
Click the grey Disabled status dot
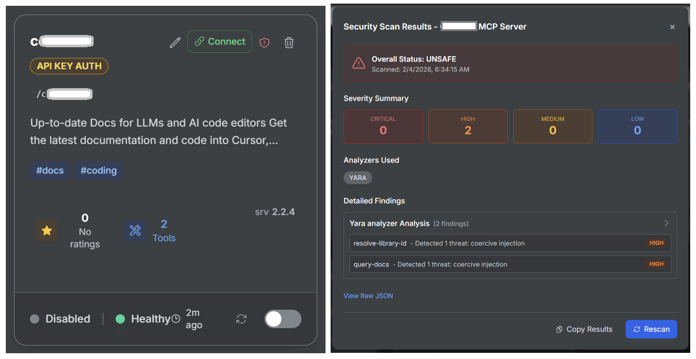(34, 319)
